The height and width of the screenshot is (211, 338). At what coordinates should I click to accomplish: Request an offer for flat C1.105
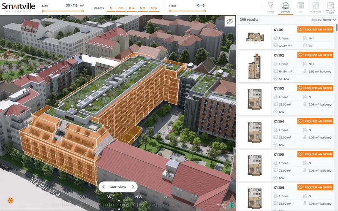point(315,154)
